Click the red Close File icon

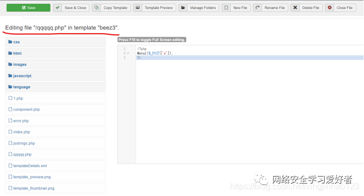pyautogui.click(x=330, y=8)
